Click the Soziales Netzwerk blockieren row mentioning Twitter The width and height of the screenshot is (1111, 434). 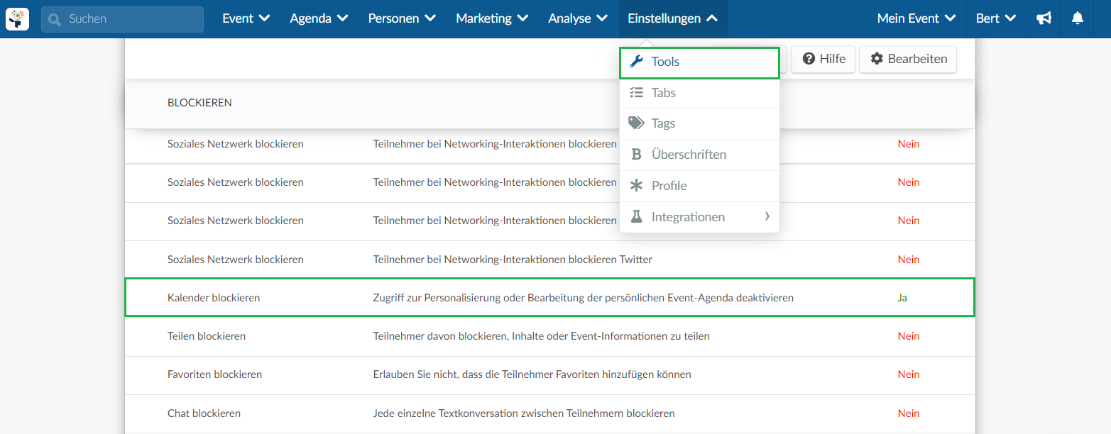(549, 260)
